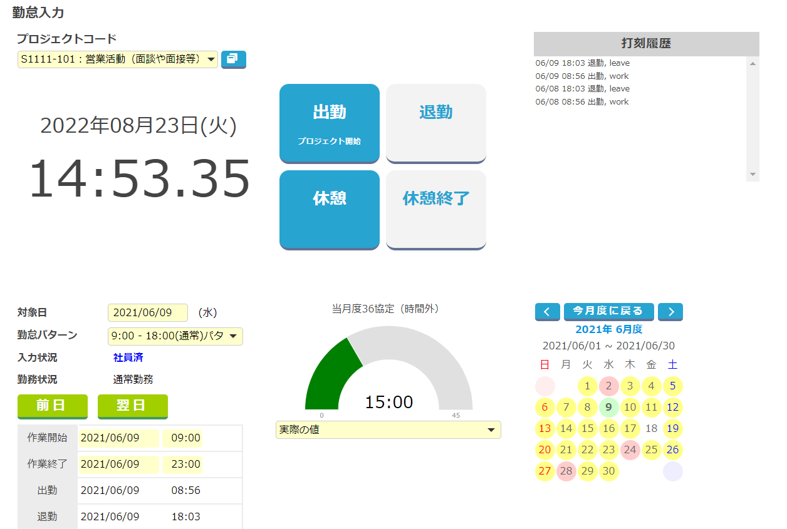This screenshot has height=529, width=787.
Task: Select calendar day 28
Action: click(566, 471)
